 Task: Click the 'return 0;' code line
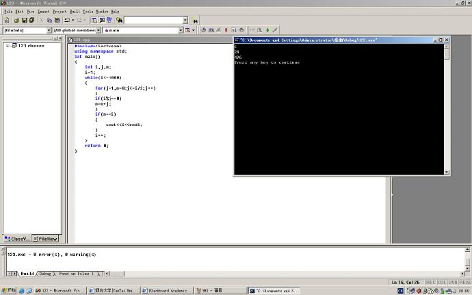coord(96,146)
